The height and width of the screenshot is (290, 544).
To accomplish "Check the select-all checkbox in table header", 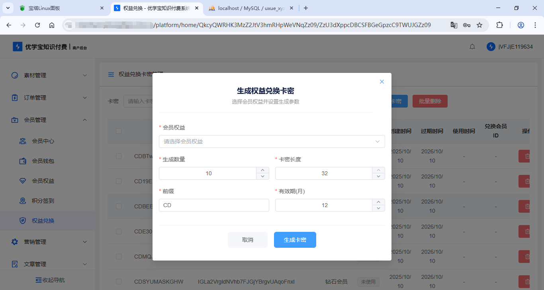I will tap(118, 131).
